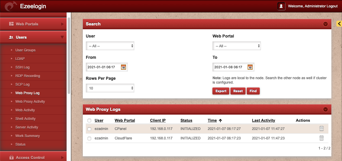Open Web Proxy Activity in sidebar
This screenshot has height=161, width=342.
tap(30, 102)
